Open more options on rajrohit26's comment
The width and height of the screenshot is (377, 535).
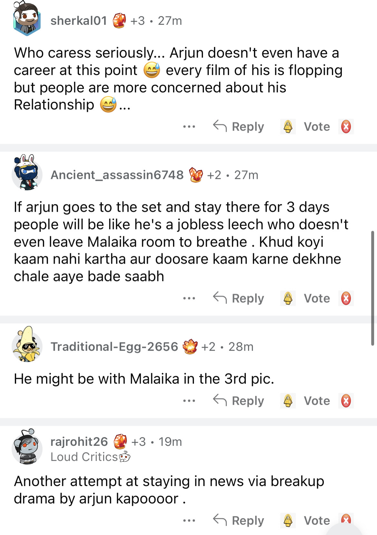[x=189, y=520]
